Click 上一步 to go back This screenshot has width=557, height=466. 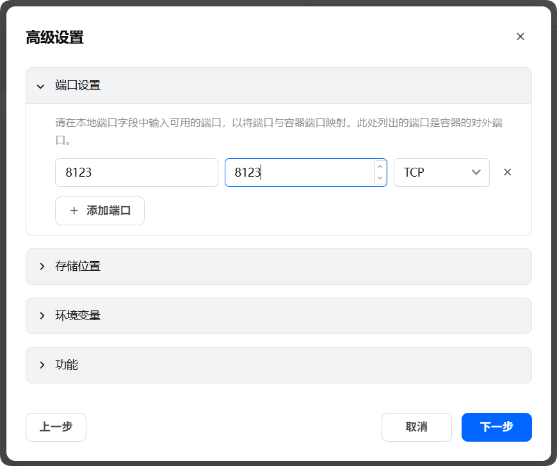(56, 427)
